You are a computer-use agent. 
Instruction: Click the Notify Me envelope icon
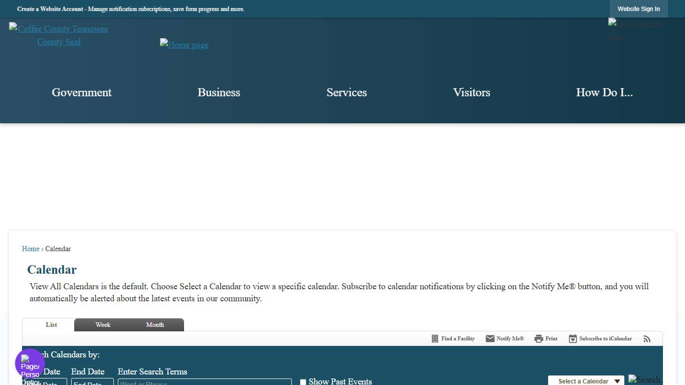490,339
